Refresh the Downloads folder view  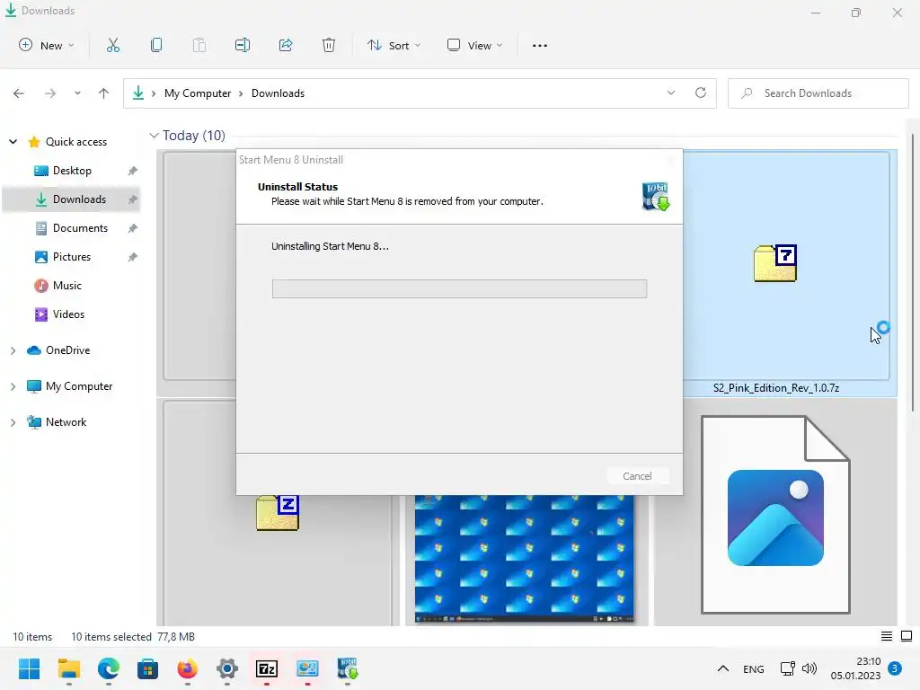pyautogui.click(x=701, y=93)
